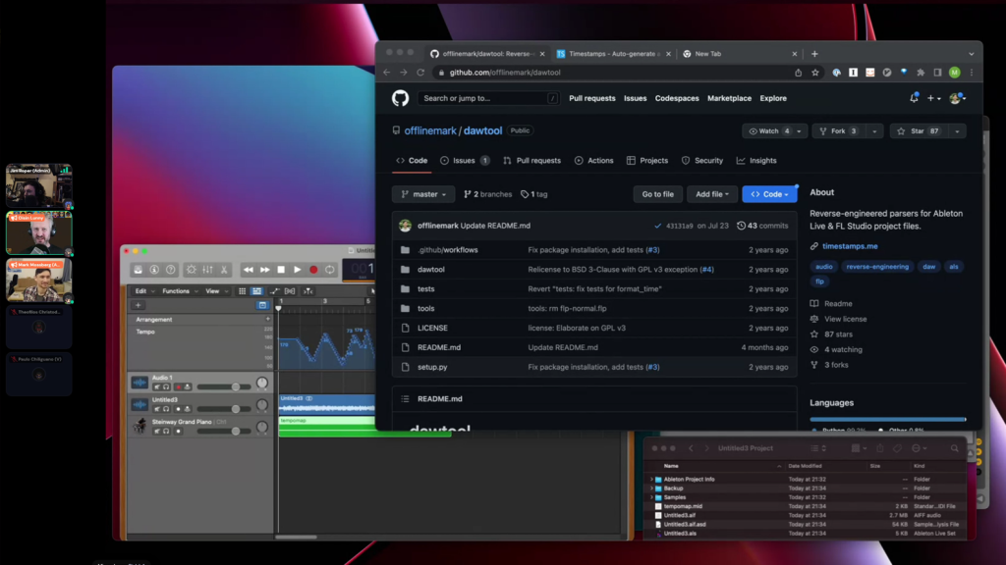
Task: Bookmark page with the address bar star
Action: pos(815,73)
